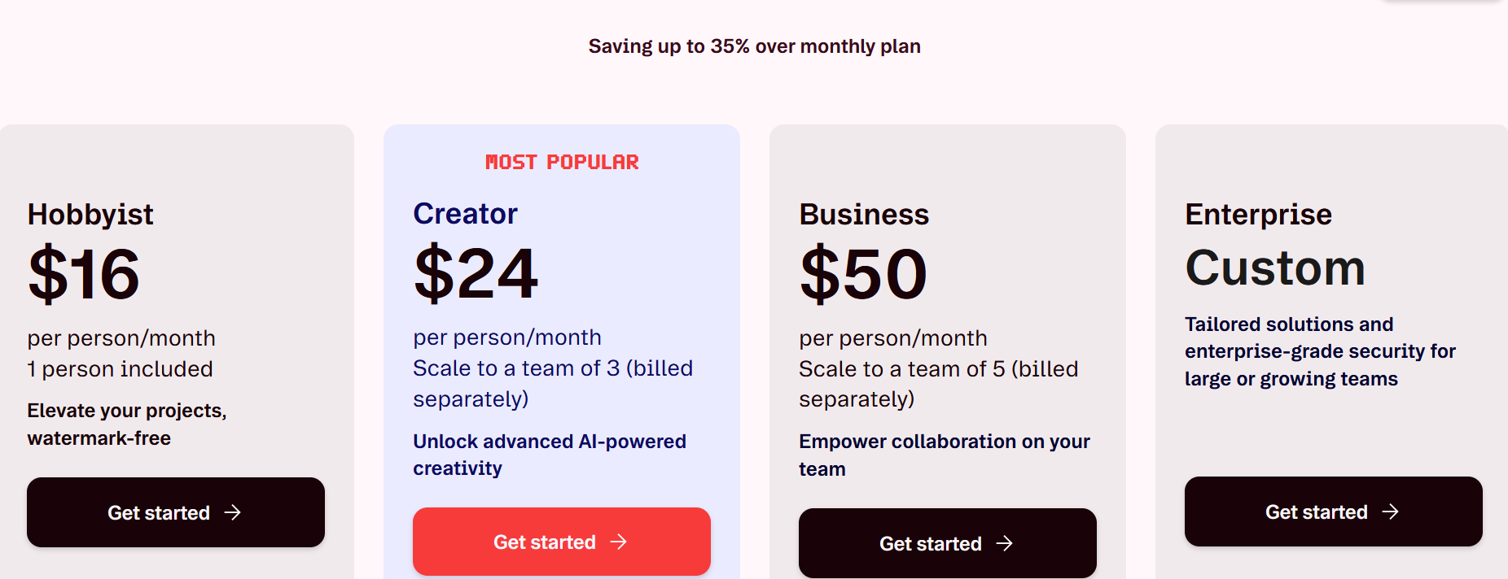Select the Business plan title

(x=864, y=215)
